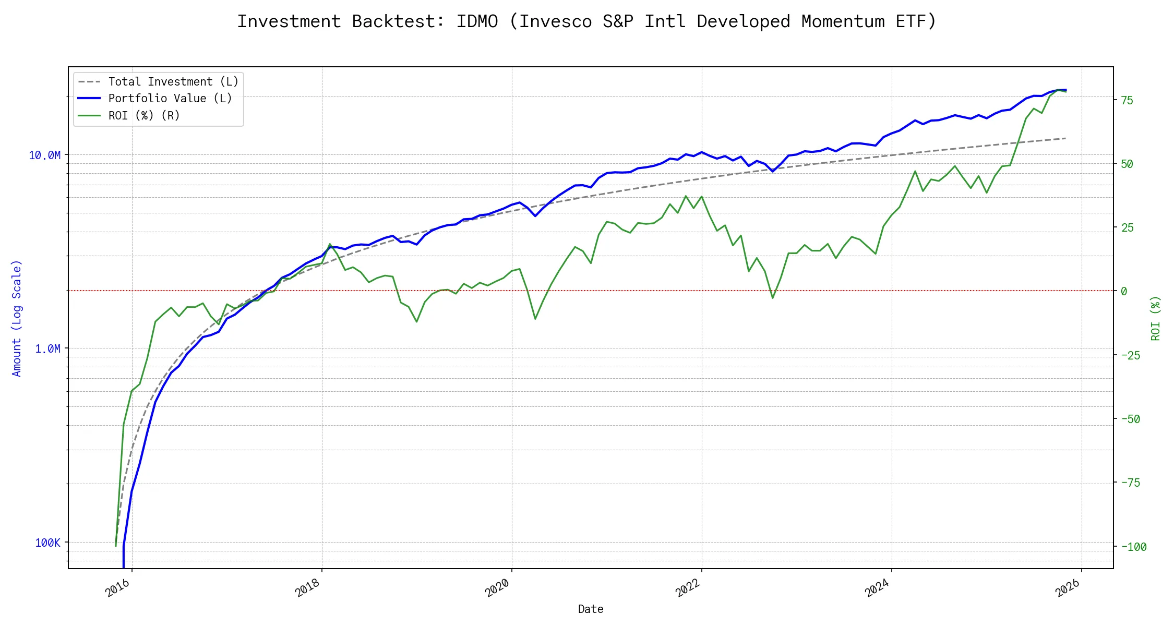The image size is (1174, 626).
Task: Click Total Investment legend entry
Action: click(x=173, y=82)
